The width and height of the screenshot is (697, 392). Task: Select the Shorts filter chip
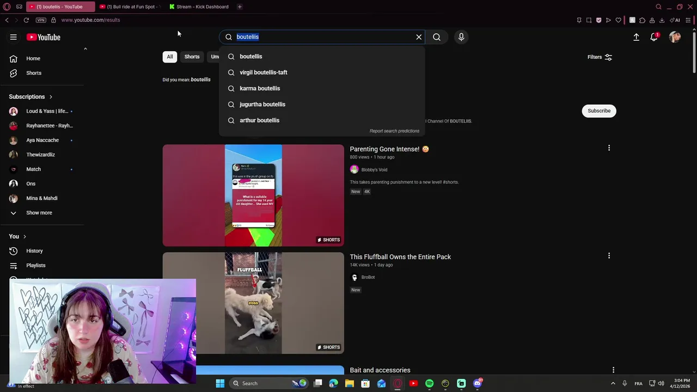point(192,57)
